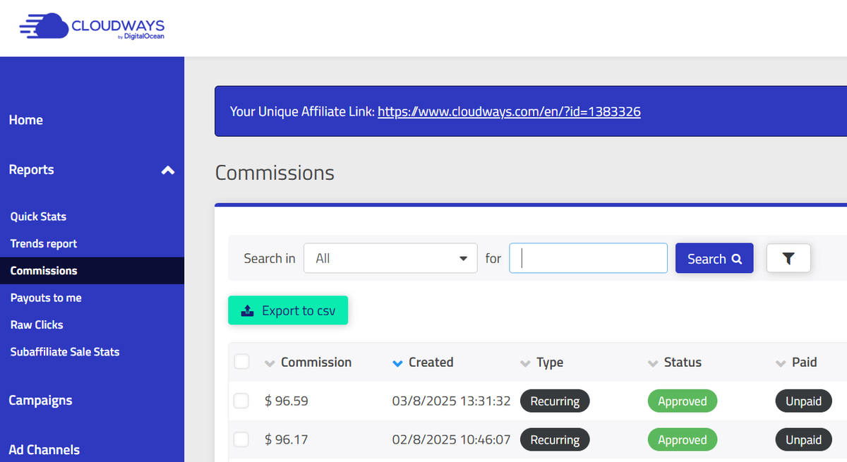This screenshot has width=847, height=462.
Task: Click Recurring badge in the $ 96.17 row
Action: click(x=555, y=440)
